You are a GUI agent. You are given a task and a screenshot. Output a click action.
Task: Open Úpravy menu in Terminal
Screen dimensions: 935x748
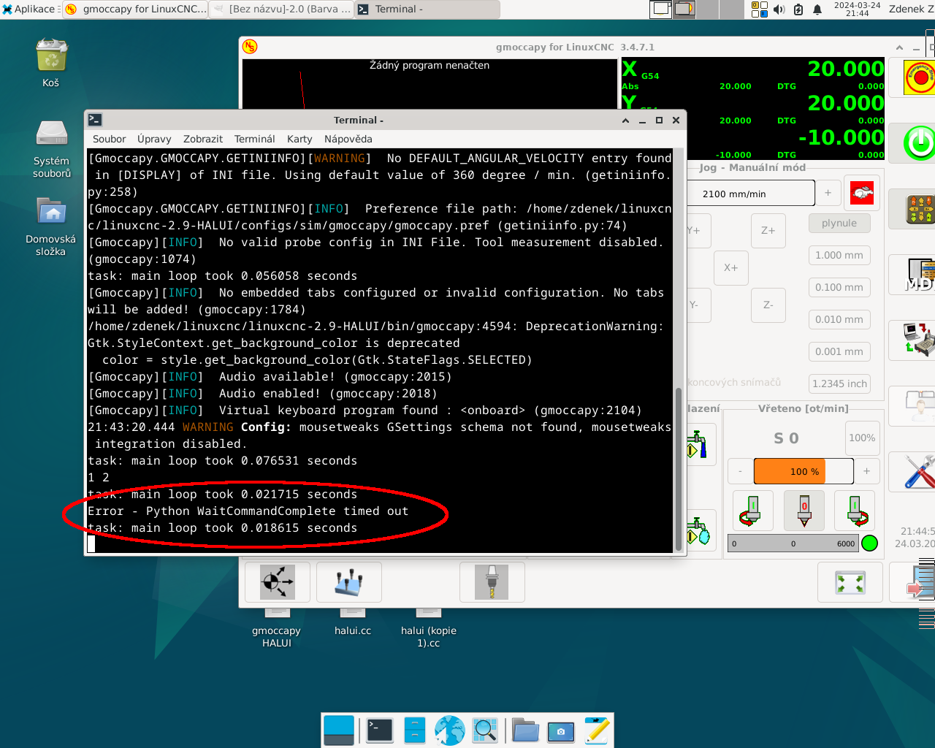click(x=154, y=139)
